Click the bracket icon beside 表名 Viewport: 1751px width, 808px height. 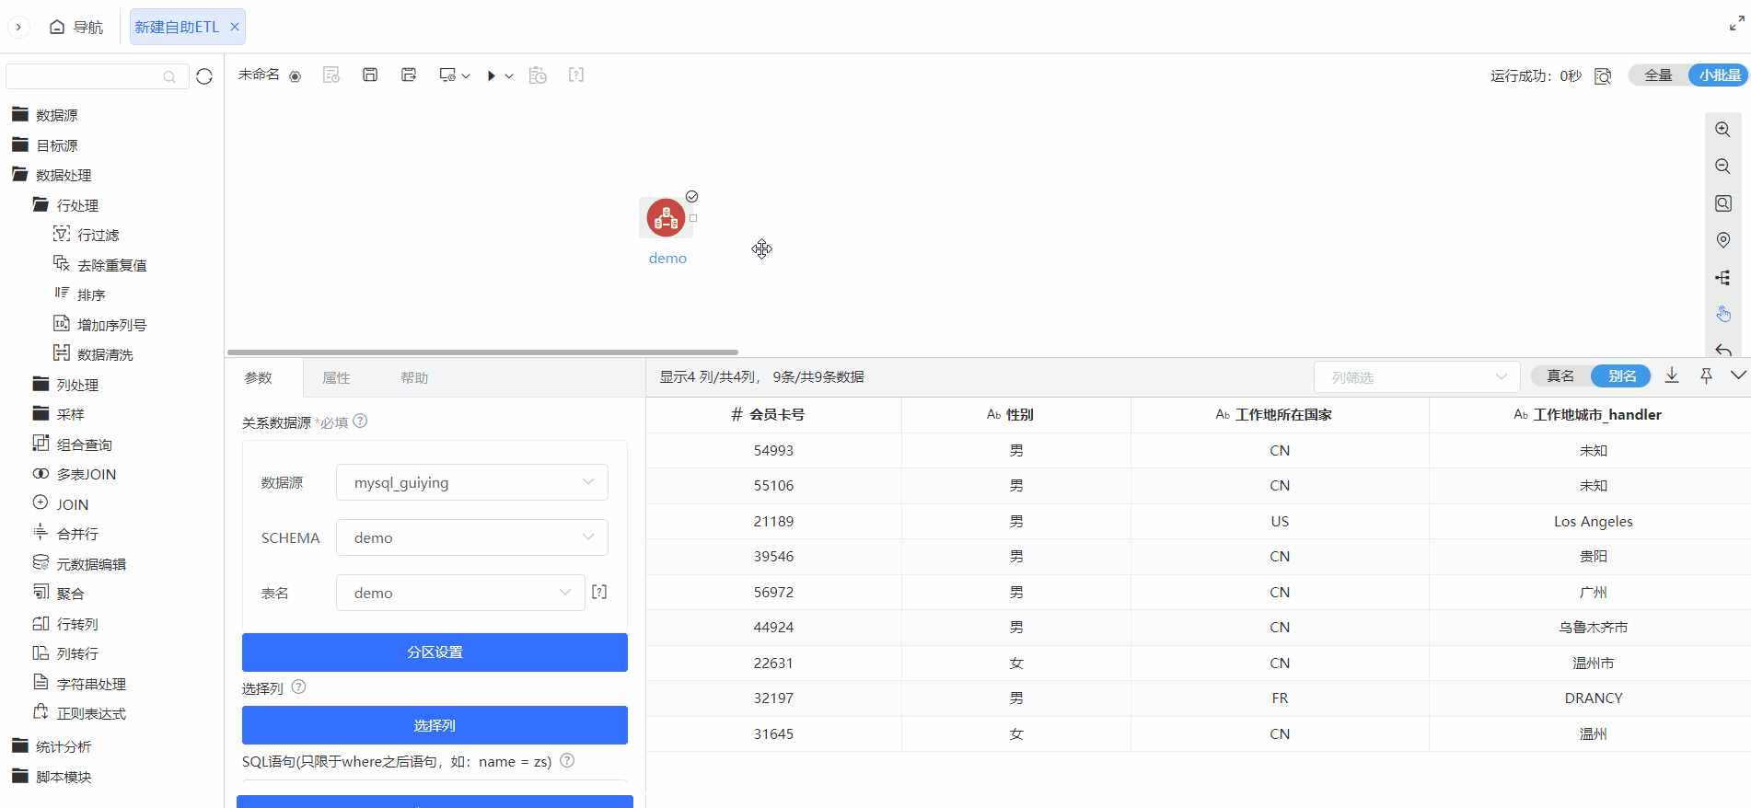(x=599, y=592)
